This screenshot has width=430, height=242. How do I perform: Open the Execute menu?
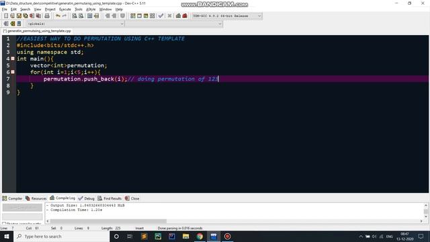coord(65,9)
